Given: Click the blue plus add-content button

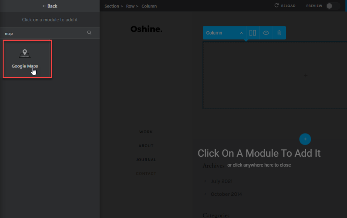Looking at the screenshot, I should [x=305, y=139].
